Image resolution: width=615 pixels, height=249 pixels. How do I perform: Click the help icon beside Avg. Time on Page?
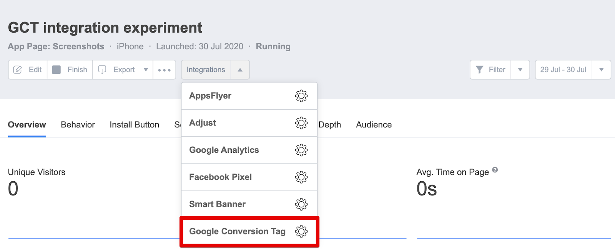tap(495, 170)
